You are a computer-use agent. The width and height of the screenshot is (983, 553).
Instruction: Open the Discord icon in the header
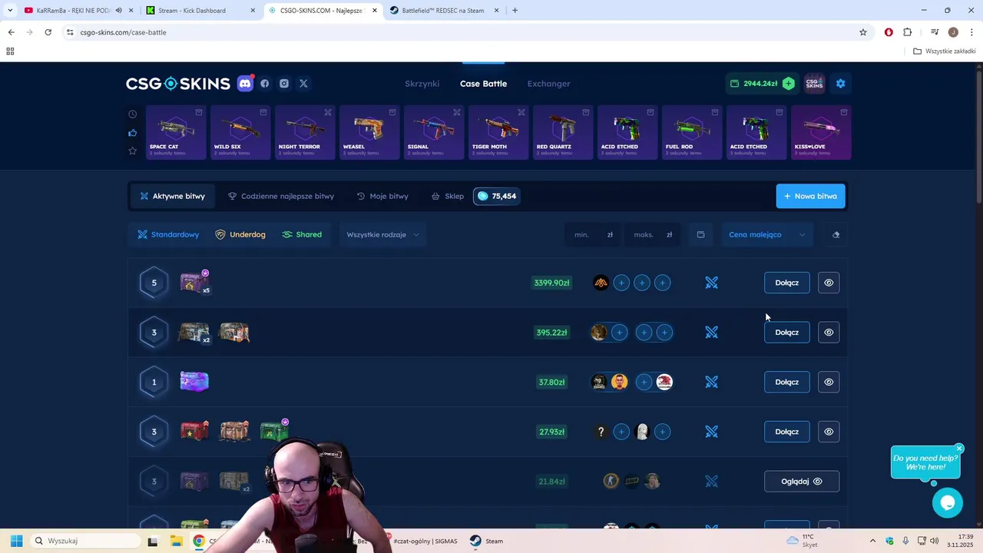click(x=245, y=84)
